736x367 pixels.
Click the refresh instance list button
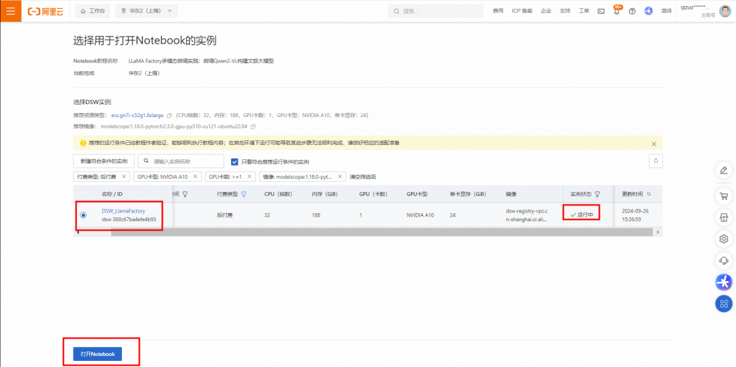(x=656, y=161)
